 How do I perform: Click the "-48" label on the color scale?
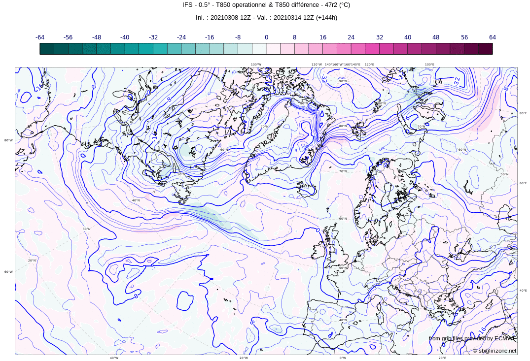96,37
